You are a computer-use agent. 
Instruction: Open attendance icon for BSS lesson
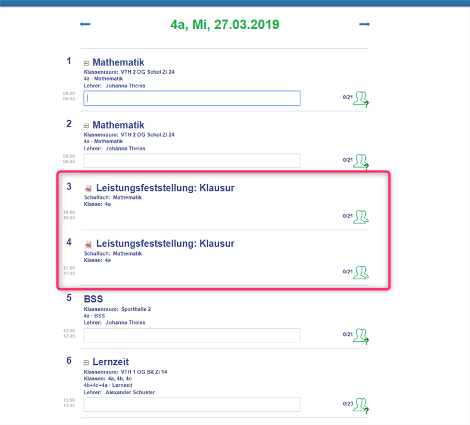click(361, 336)
